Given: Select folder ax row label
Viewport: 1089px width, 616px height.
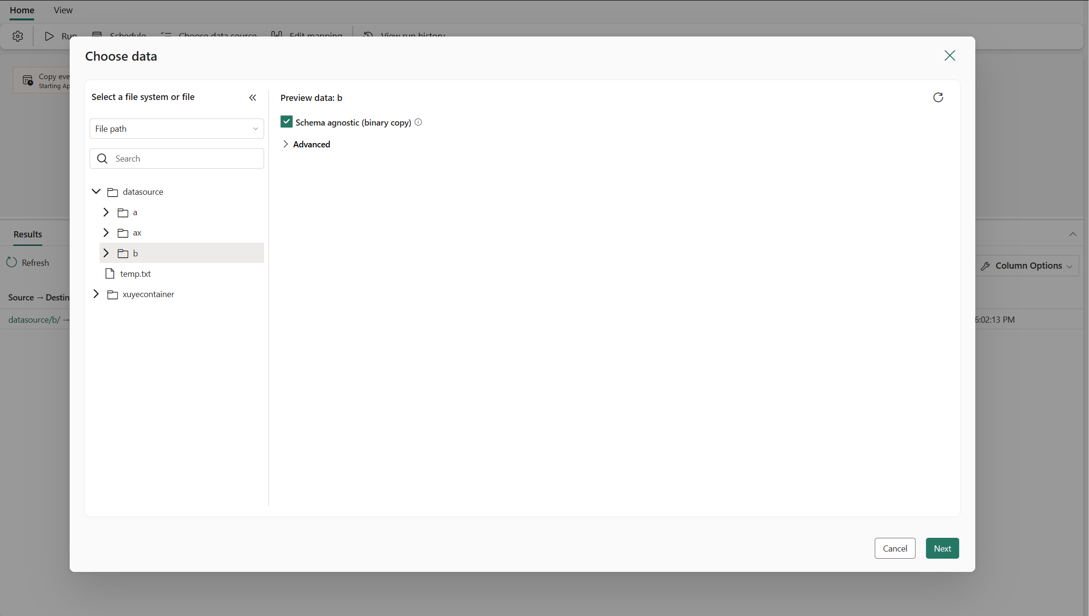Looking at the screenshot, I should 137,233.
